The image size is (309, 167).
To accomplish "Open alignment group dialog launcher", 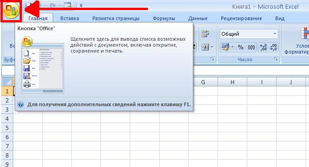I will 212,59.
